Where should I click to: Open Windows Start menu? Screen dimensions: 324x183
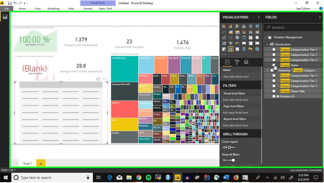(6, 178)
